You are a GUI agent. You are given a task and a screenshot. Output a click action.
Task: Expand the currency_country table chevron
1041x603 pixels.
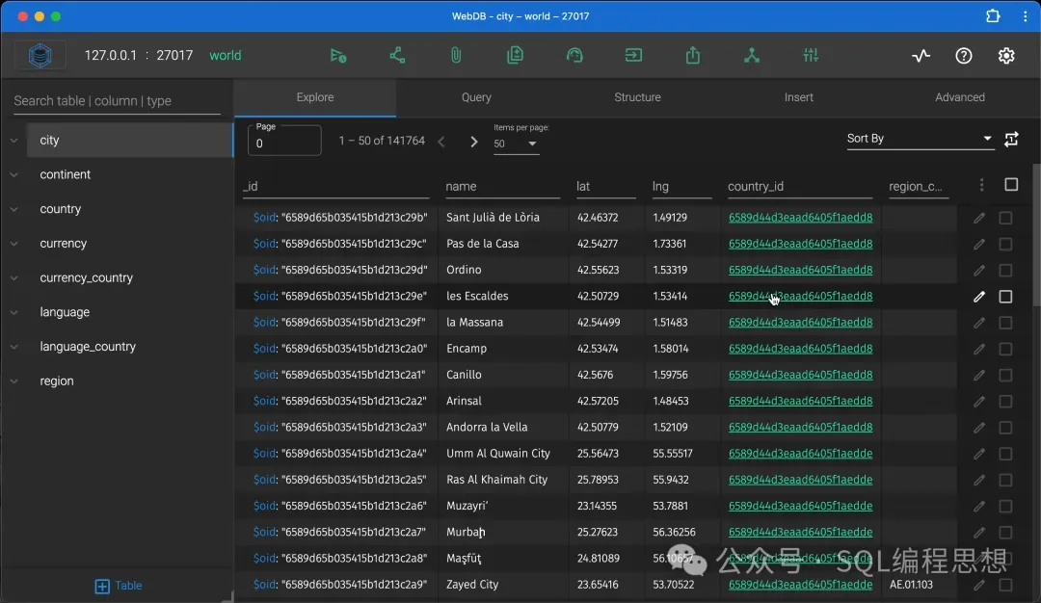coord(13,278)
